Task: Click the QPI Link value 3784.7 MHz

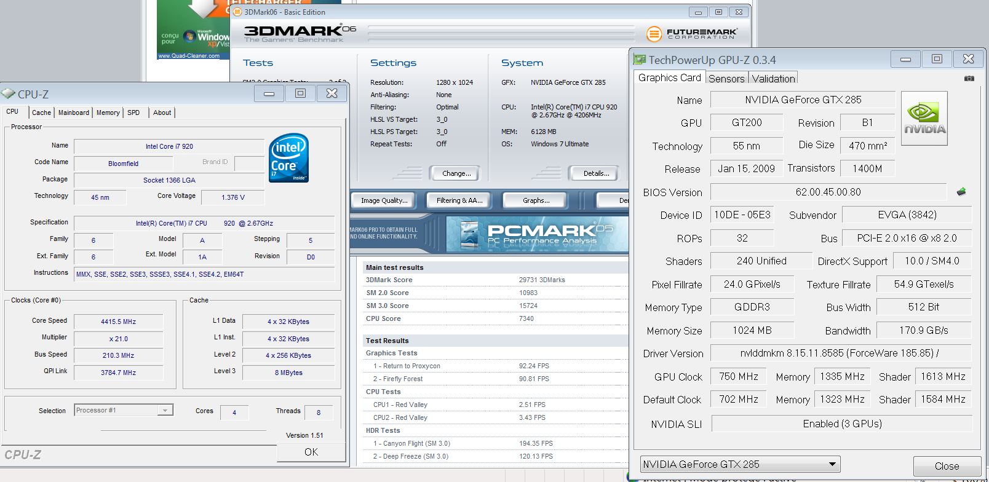Action: click(x=118, y=372)
